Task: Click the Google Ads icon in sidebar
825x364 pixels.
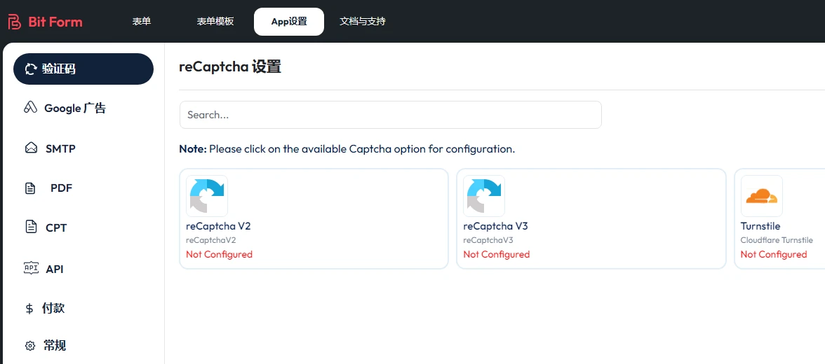Action: (x=31, y=108)
